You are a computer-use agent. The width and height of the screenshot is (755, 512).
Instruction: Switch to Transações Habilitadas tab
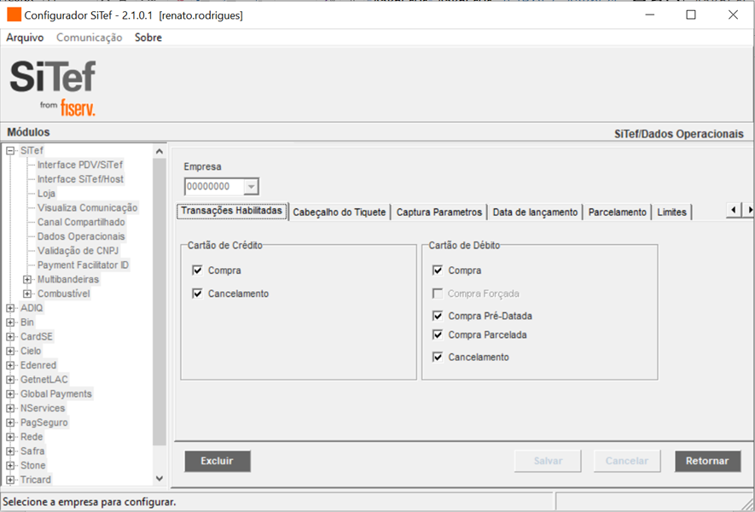[x=232, y=211]
